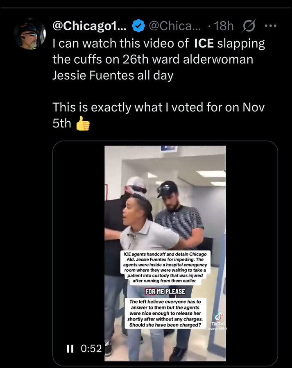Image resolution: width=292 pixels, height=368 pixels.
Task: Click the 18h post timestamp
Action: [224, 25]
